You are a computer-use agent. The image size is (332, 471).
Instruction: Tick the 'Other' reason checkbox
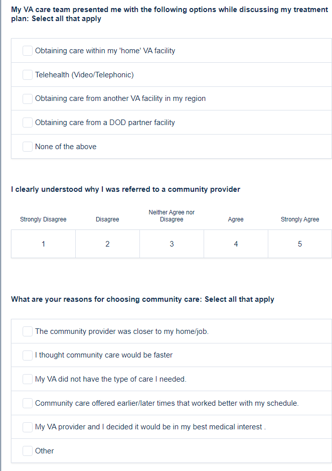[x=28, y=451]
